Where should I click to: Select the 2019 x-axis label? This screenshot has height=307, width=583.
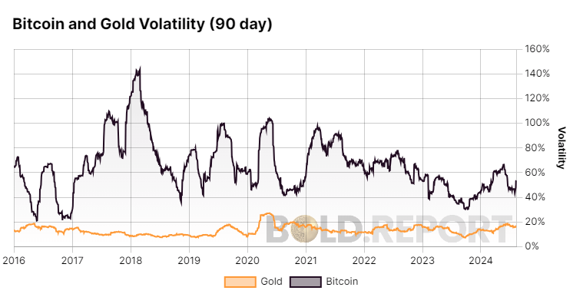(x=189, y=259)
